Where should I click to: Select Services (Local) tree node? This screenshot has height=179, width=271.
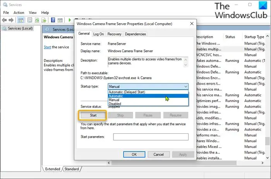click(x=18, y=28)
